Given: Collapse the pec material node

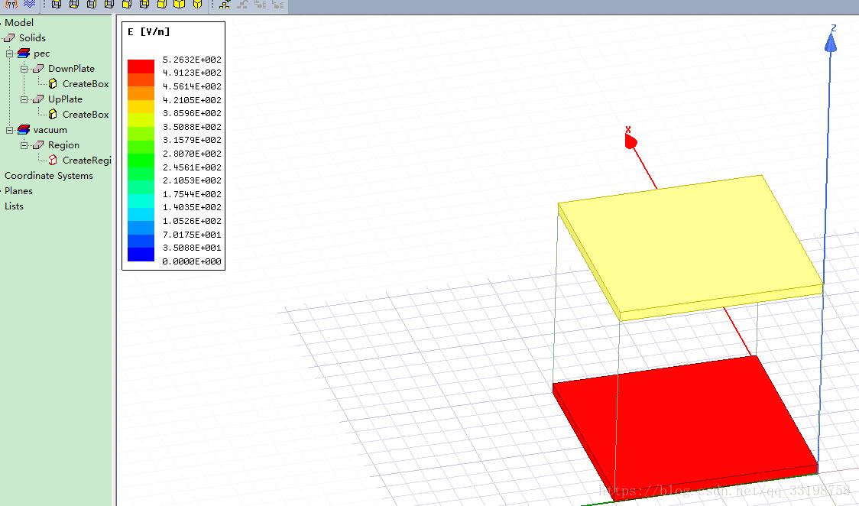Looking at the screenshot, I should (9, 54).
